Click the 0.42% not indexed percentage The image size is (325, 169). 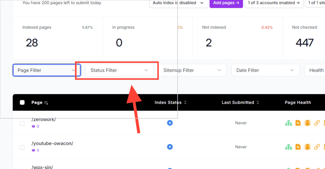pos(267,27)
